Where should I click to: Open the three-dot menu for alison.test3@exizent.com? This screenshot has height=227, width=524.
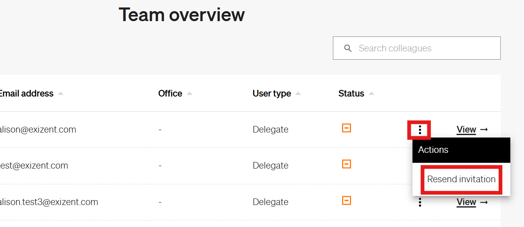[420, 202]
